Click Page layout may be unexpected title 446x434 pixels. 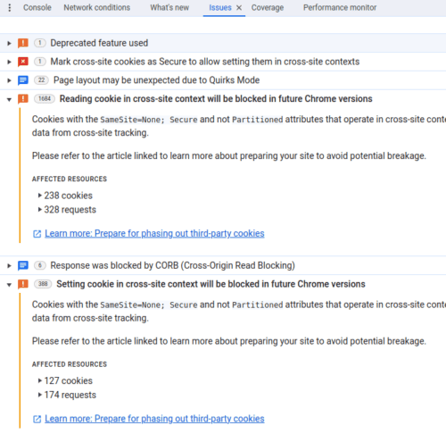click(156, 80)
